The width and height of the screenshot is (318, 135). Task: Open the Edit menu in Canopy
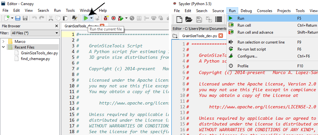coord(17,10)
